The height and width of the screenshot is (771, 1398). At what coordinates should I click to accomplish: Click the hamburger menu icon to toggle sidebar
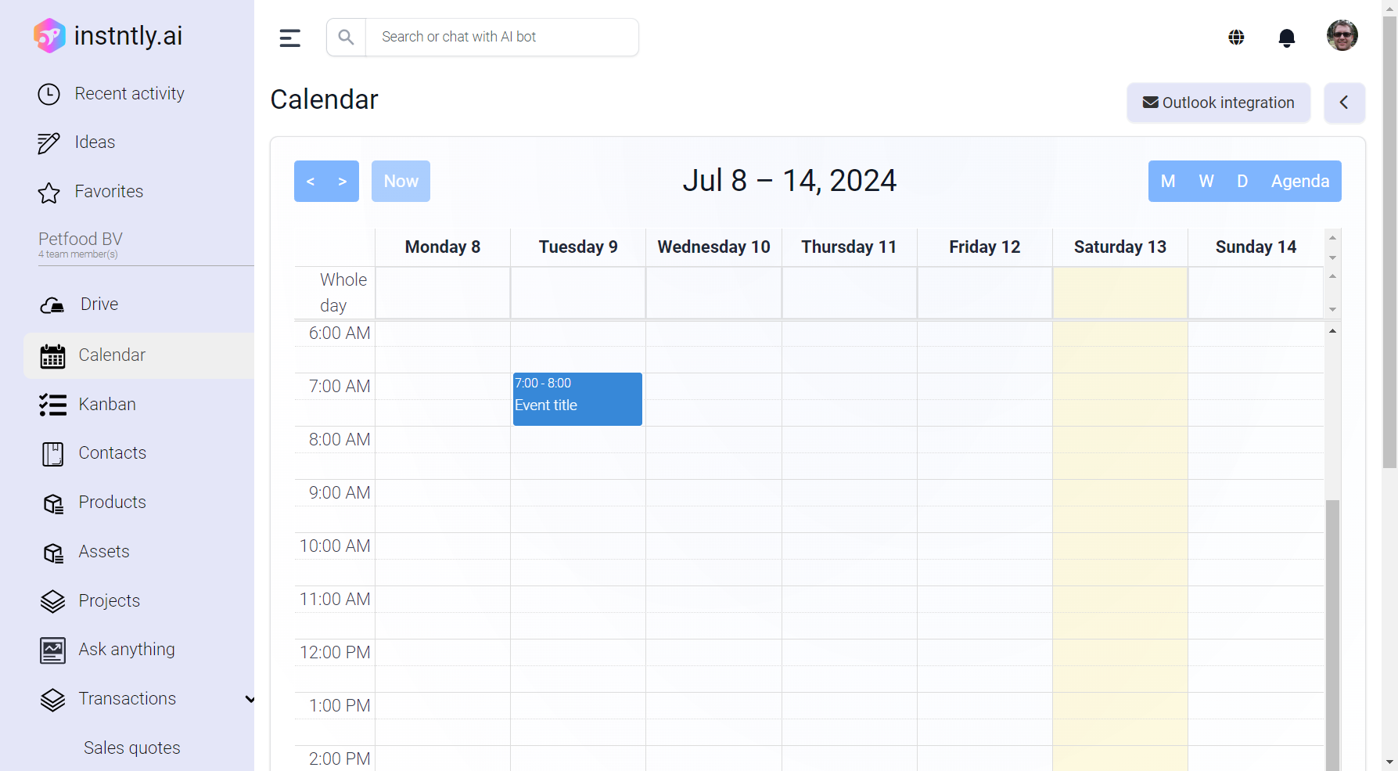pos(289,38)
